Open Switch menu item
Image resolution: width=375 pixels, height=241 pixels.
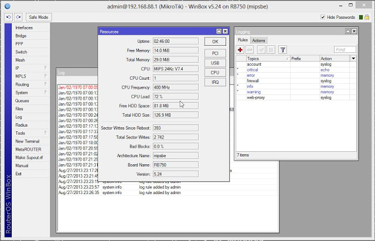pos(30,52)
